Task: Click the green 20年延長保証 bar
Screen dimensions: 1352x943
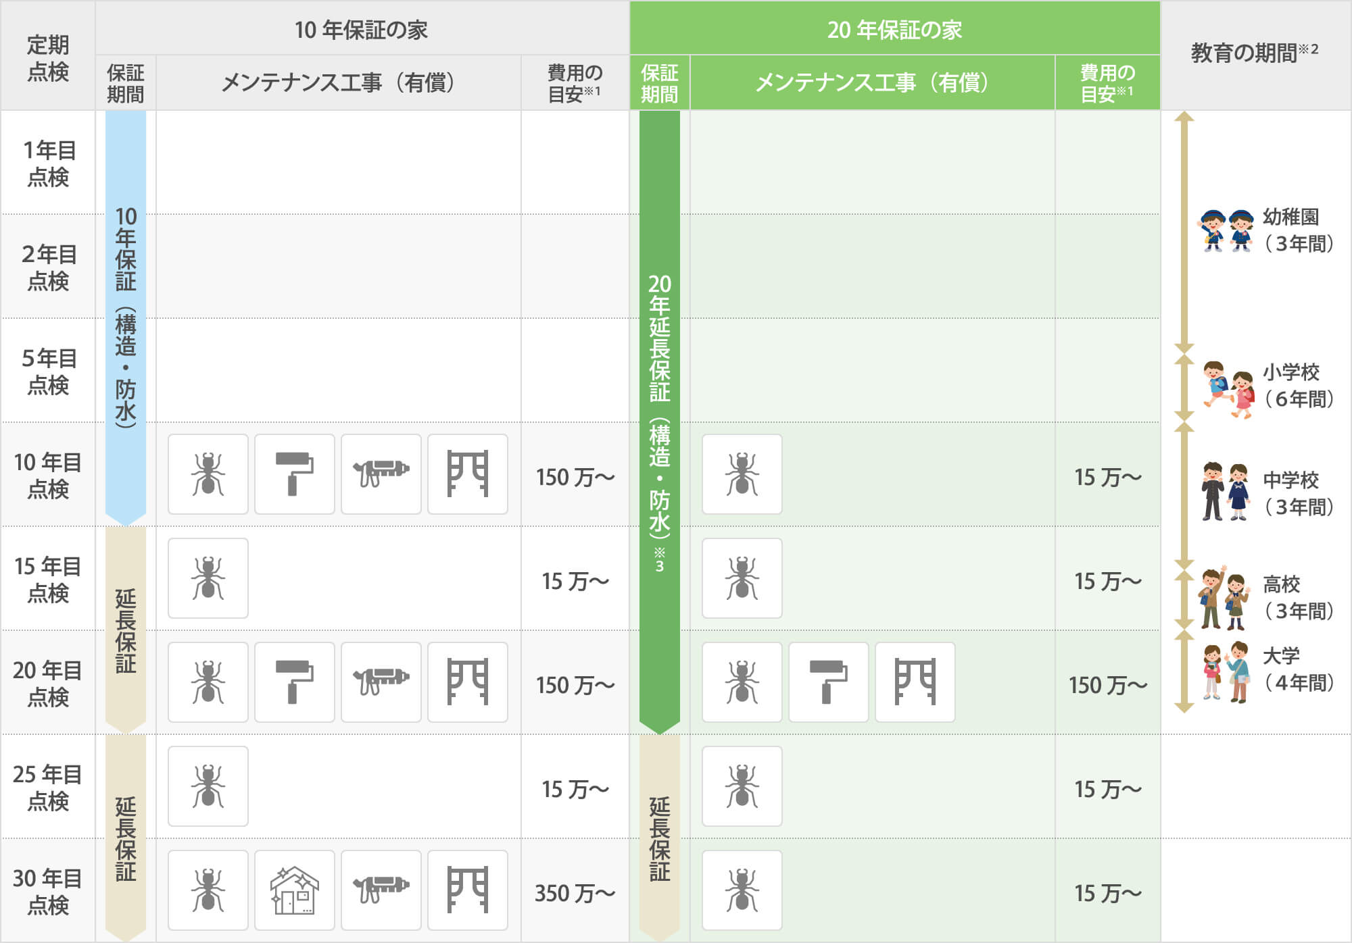Action: [x=660, y=422]
